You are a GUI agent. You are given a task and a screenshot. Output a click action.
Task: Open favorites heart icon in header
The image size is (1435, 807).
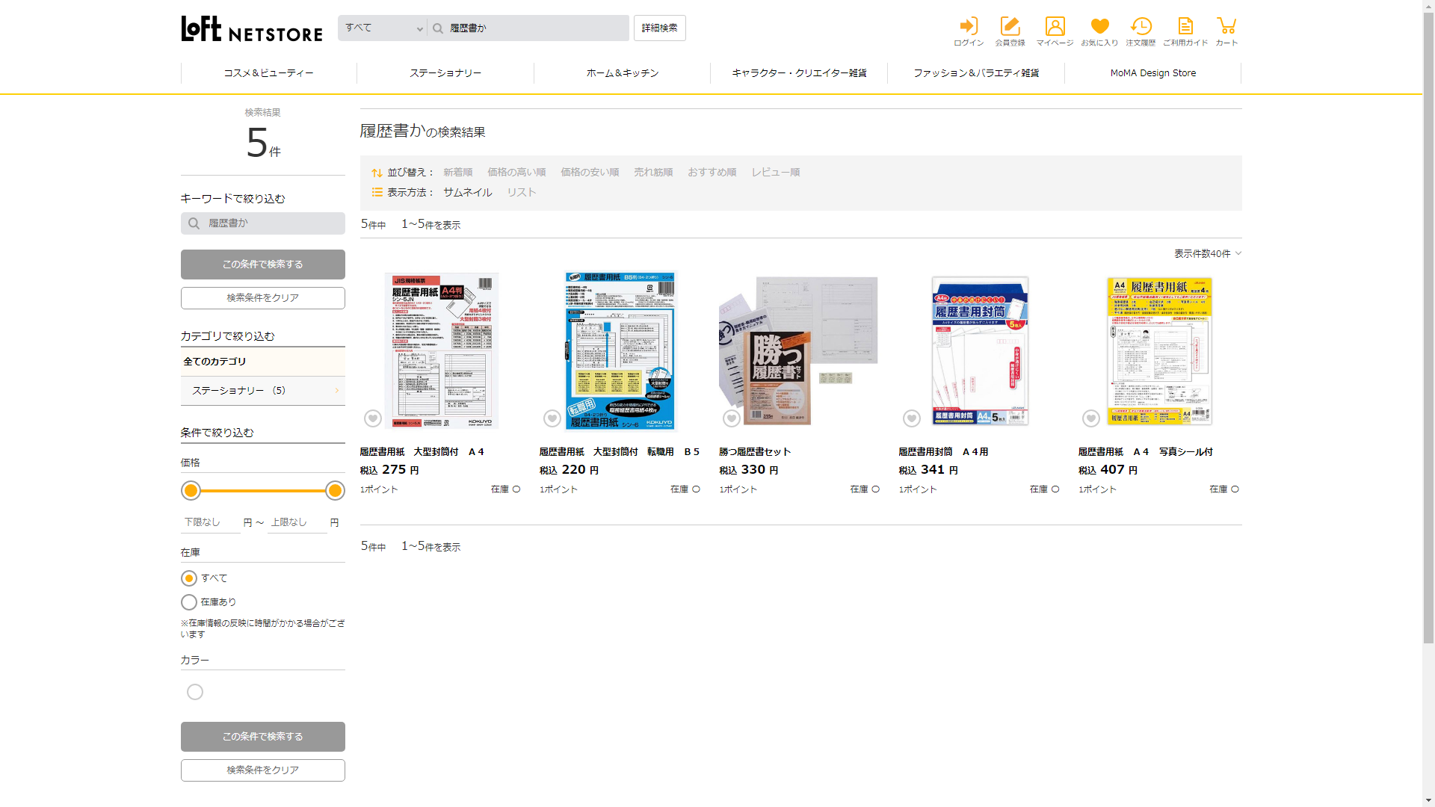click(1099, 27)
